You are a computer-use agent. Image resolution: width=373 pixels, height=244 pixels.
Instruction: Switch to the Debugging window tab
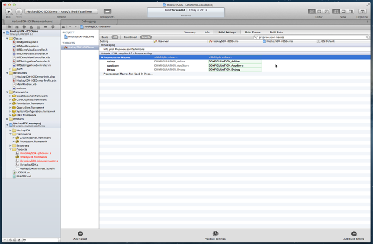89,22
